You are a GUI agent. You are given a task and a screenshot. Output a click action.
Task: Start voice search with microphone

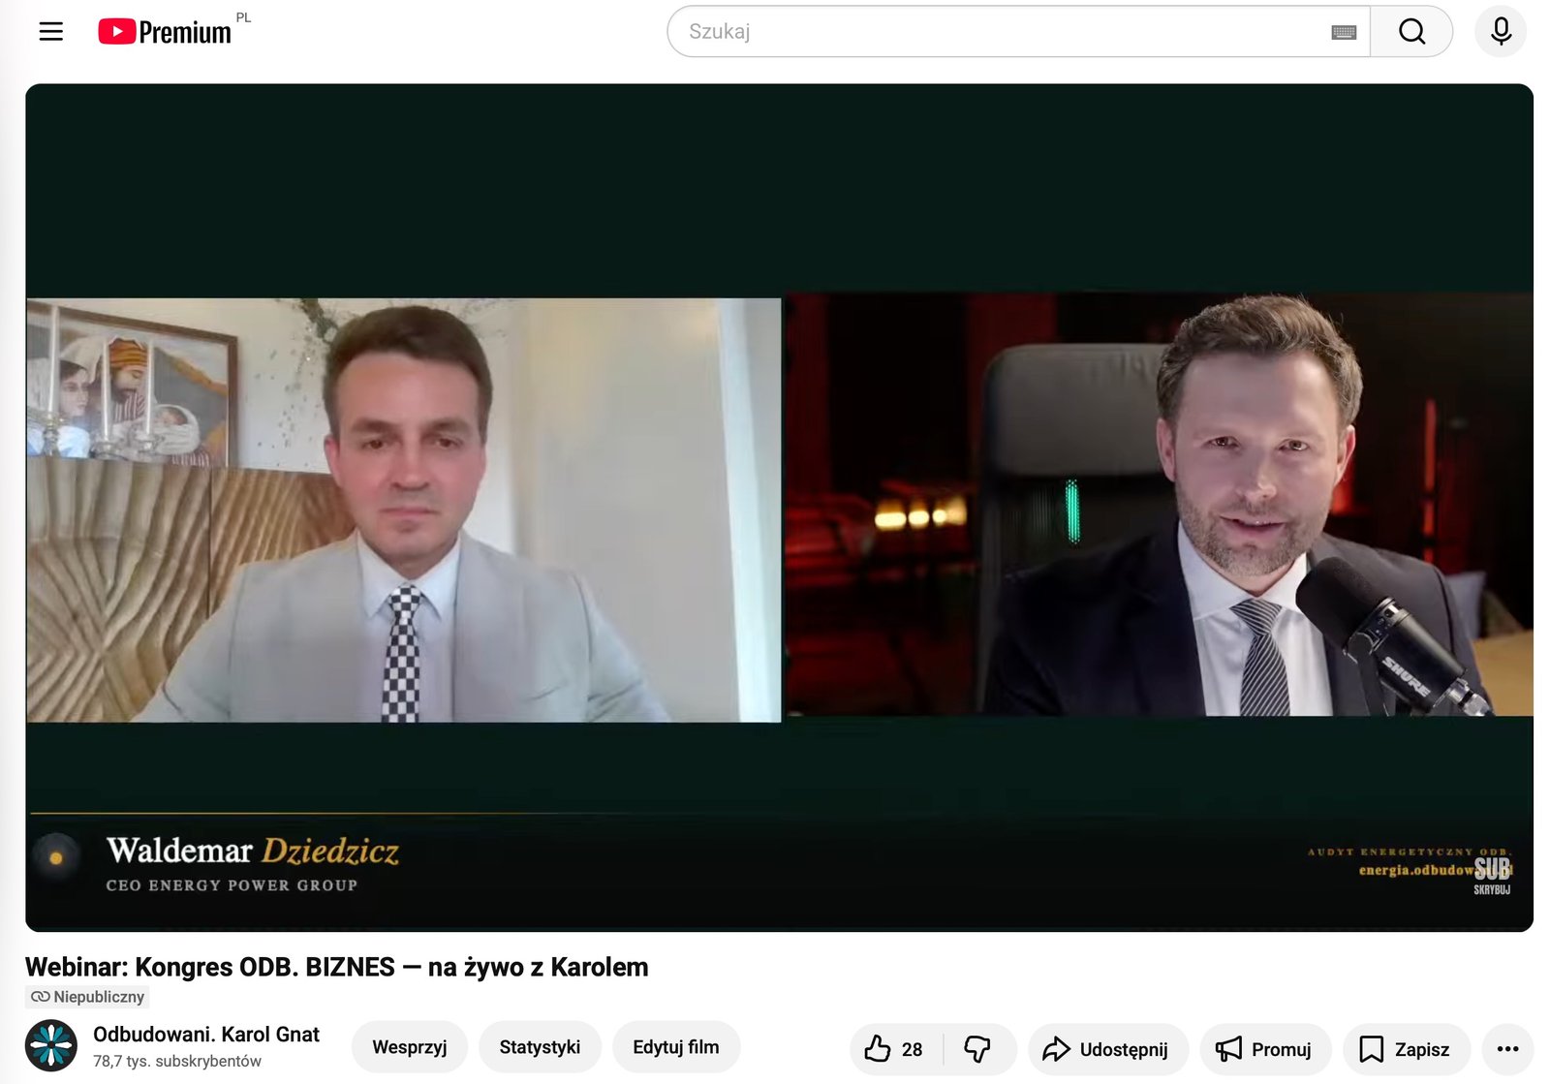1501,32
